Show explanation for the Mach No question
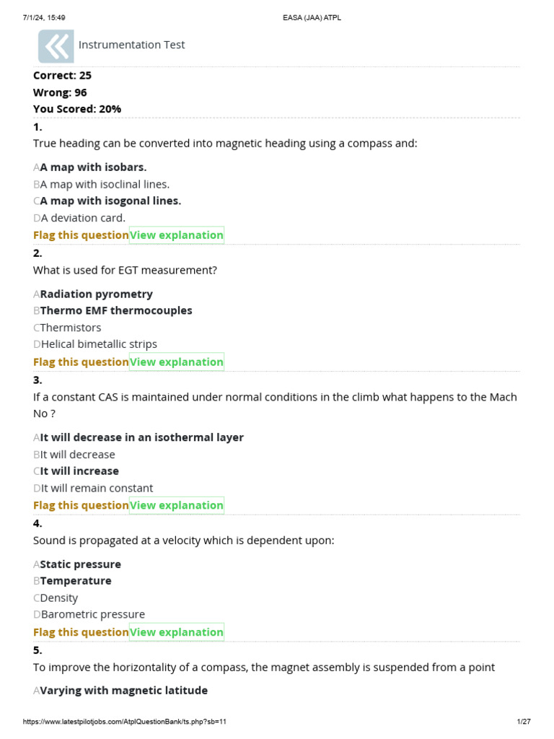554x739 pixels. [x=177, y=506]
